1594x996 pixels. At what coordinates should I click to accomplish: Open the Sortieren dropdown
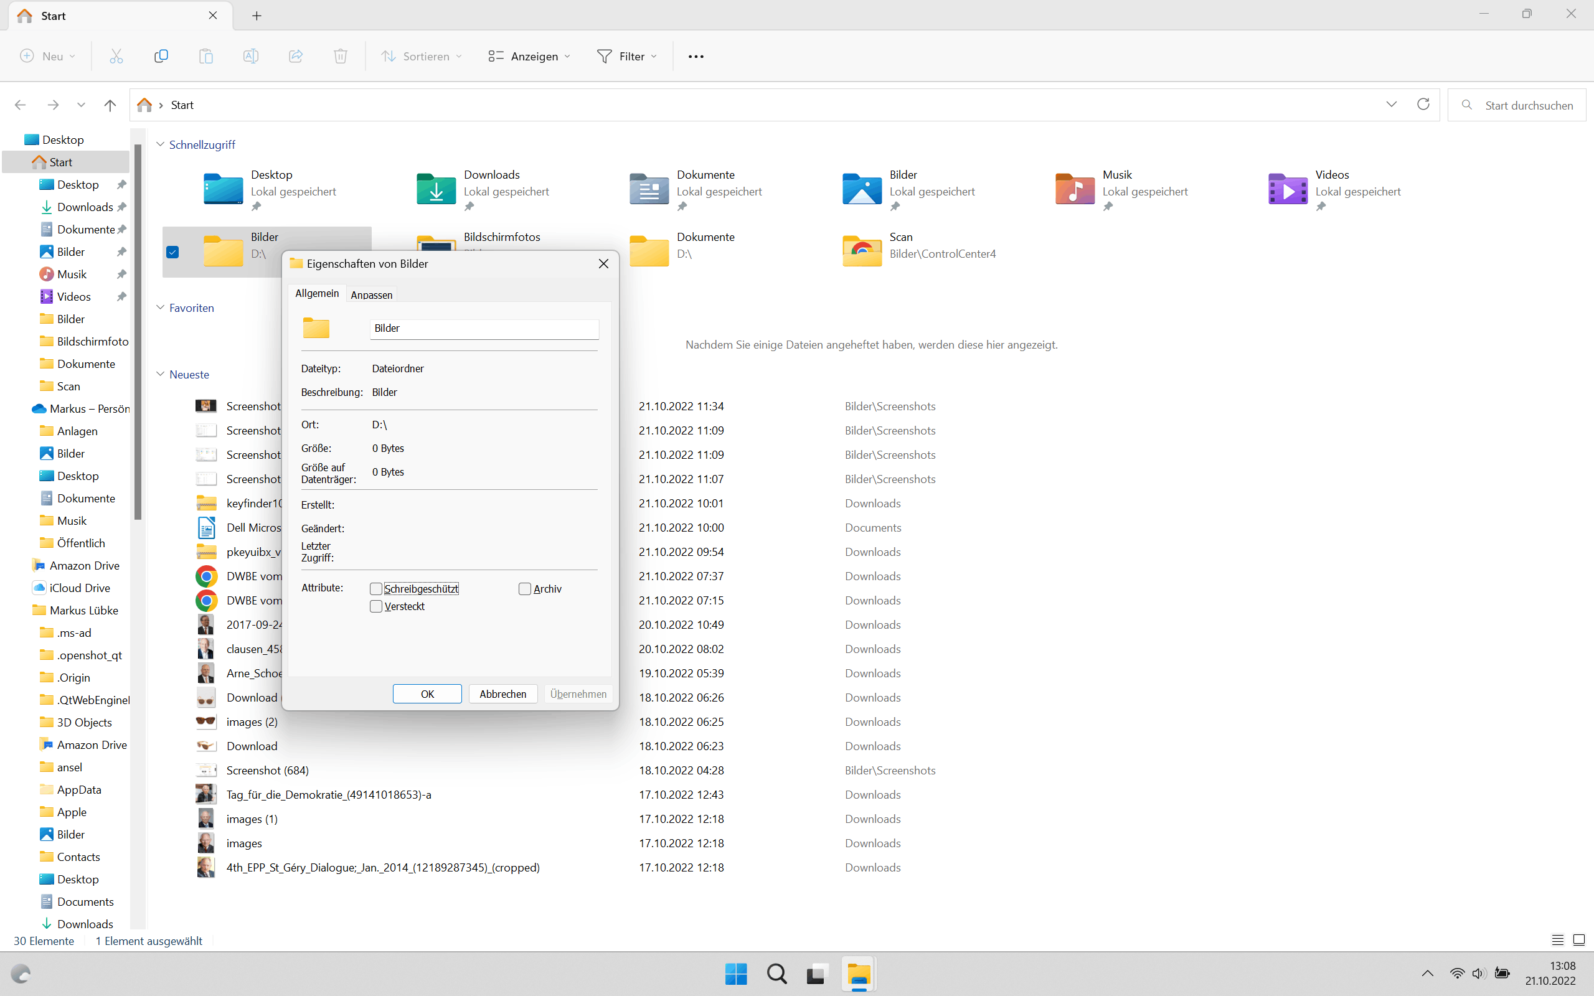(x=422, y=57)
